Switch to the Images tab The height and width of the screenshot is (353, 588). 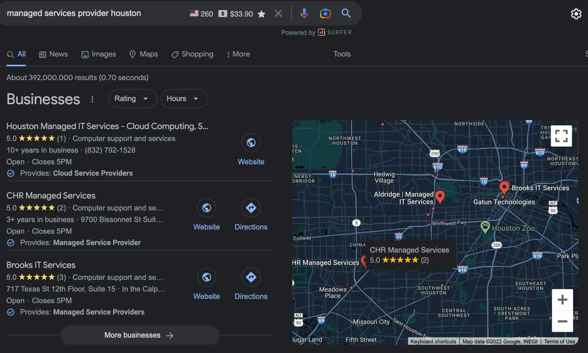tap(99, 54)
